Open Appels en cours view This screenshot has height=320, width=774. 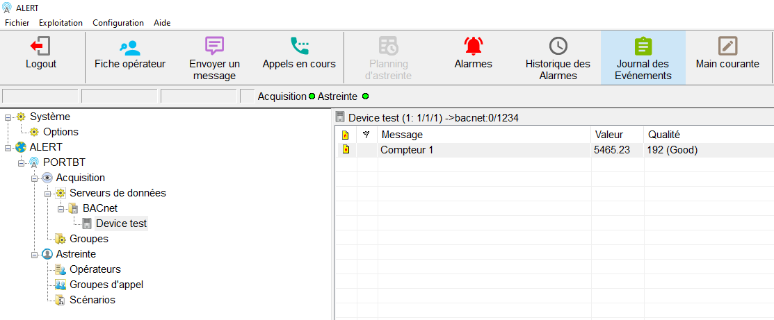(x=299, y=47)
